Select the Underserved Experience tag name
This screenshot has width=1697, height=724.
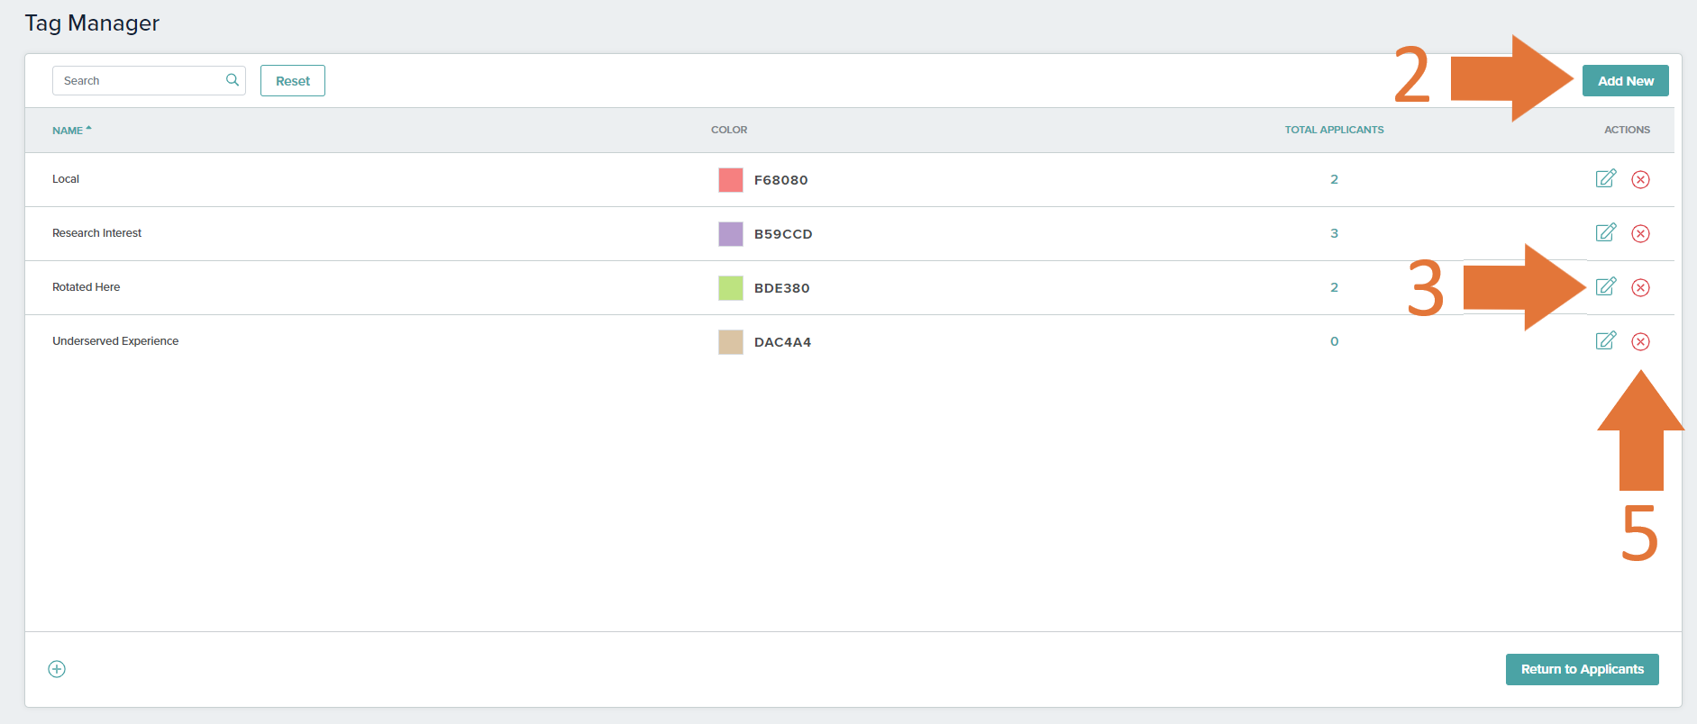(x=115, y=341)
